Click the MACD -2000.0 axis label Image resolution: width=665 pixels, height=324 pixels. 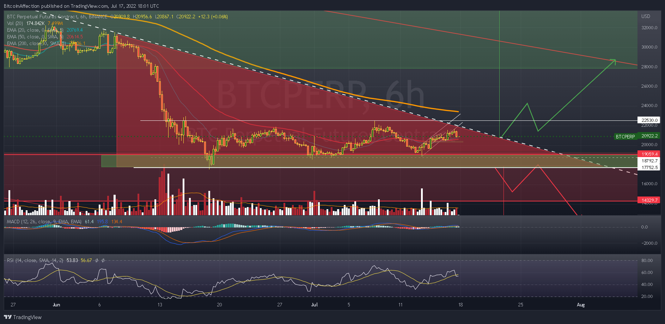pos(649,243)
